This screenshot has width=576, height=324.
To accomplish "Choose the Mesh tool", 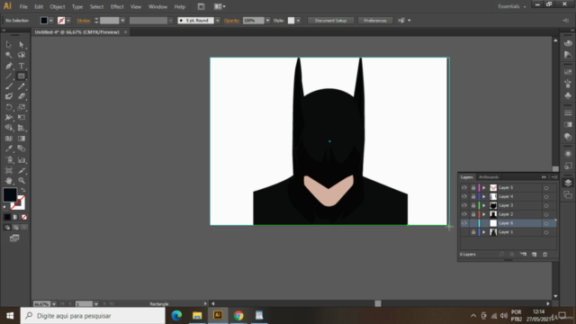I will (8, 139).
